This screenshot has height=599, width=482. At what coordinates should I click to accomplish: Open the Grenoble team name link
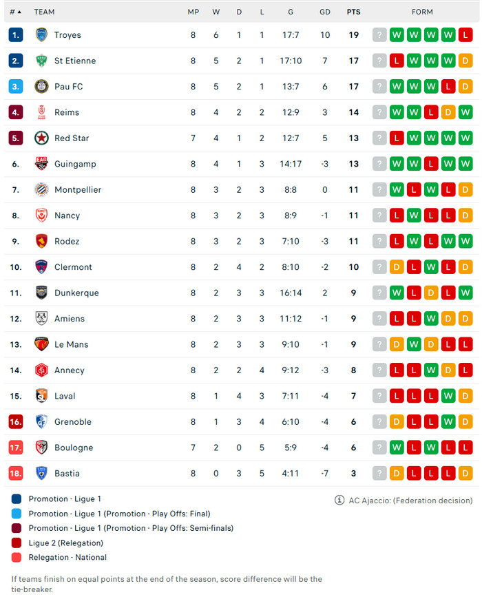click(73, 422)
